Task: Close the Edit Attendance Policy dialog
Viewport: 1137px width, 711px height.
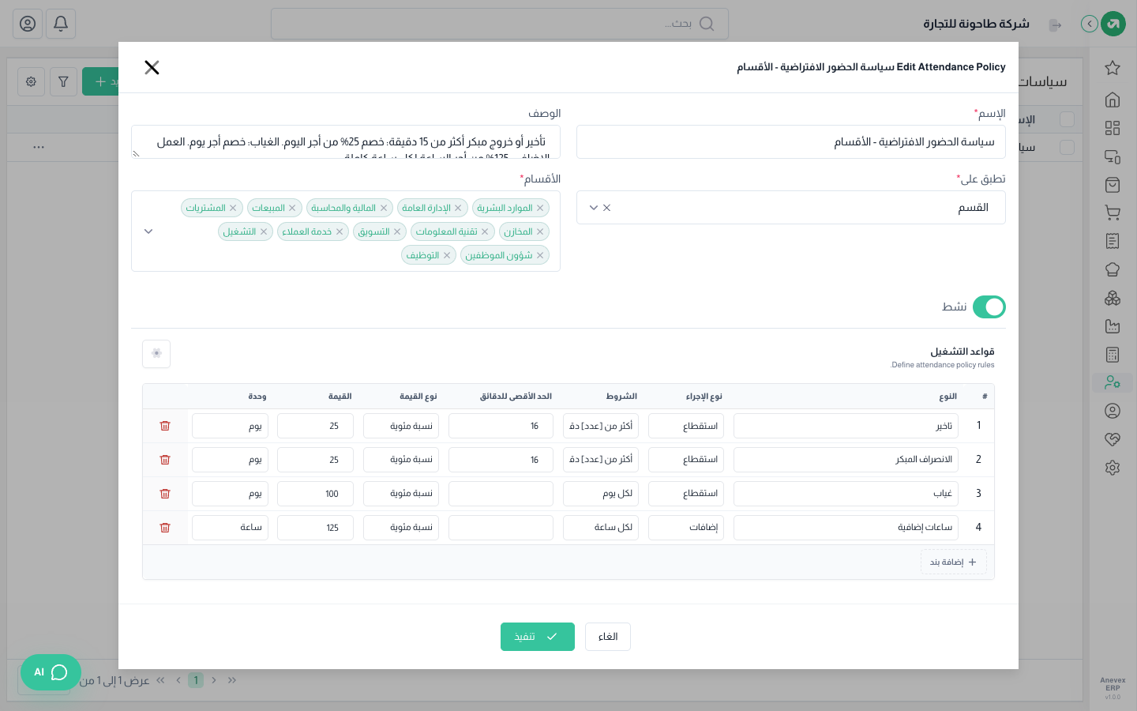Action: tap(152, 67)
